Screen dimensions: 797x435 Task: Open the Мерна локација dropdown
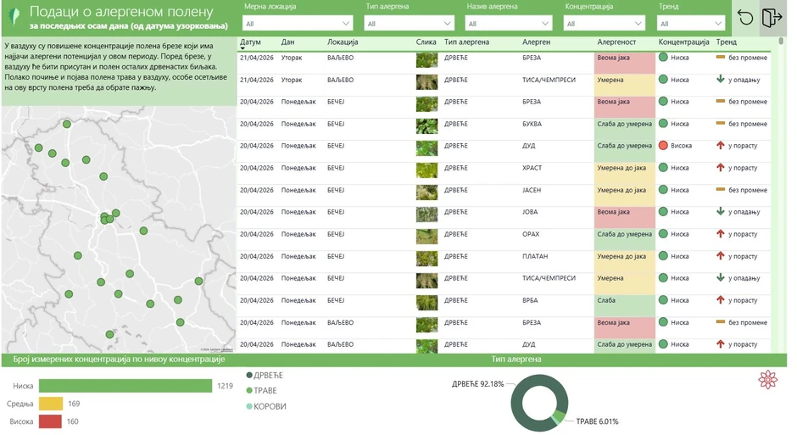pyautogui.click(x=297, y=24)
